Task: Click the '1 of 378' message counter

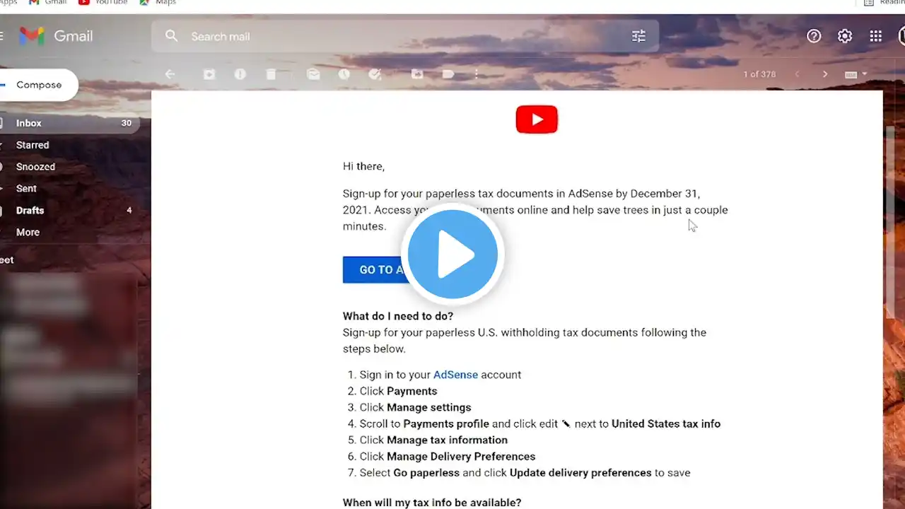Action: tap(759, 74)
